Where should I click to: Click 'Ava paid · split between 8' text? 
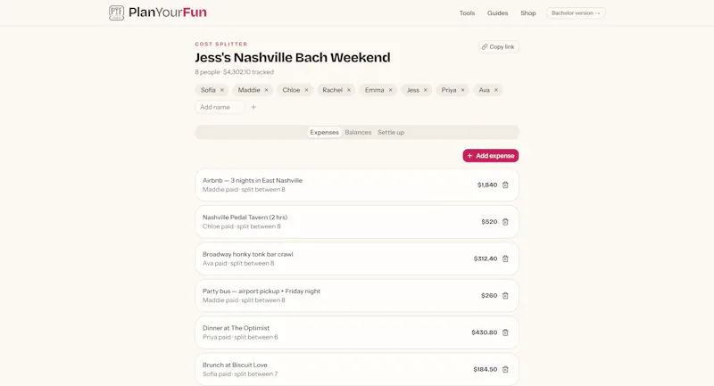click(238, 263)
